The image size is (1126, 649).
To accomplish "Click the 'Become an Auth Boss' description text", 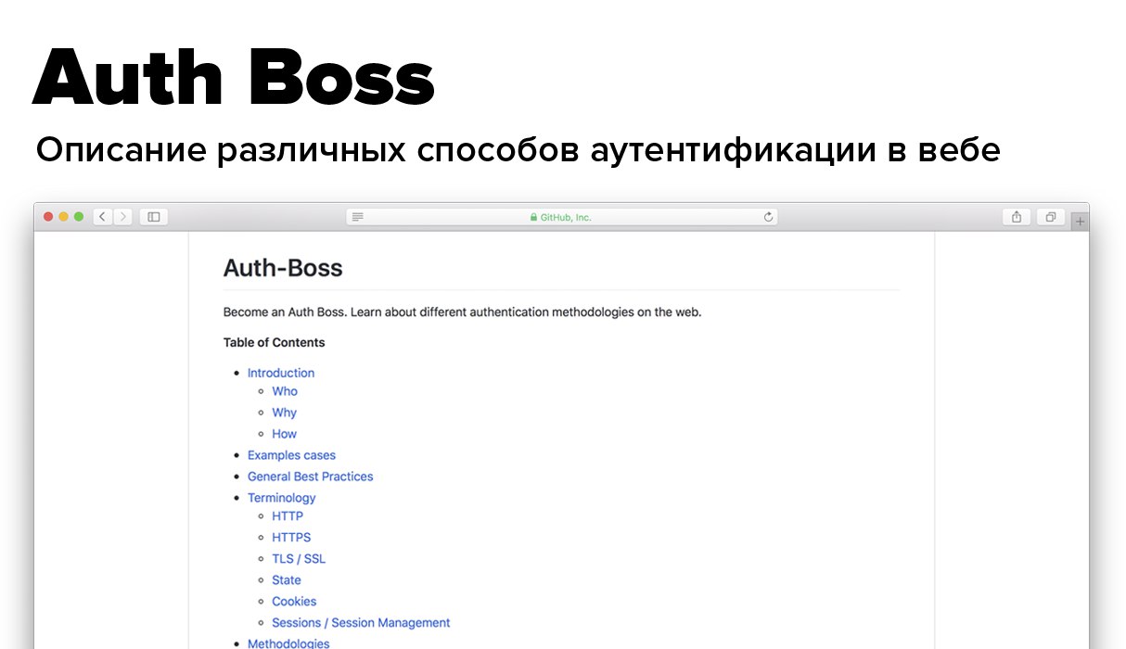I will tap(463, 312).
